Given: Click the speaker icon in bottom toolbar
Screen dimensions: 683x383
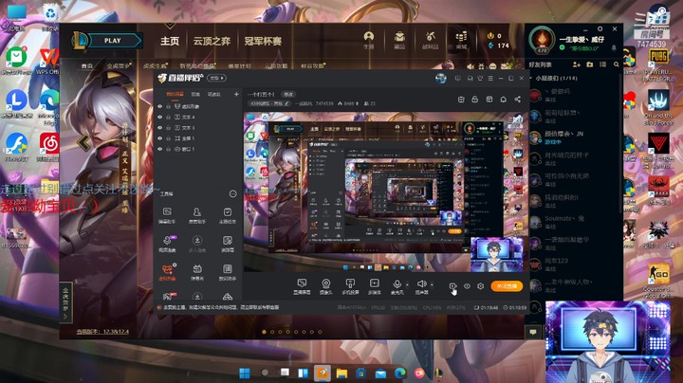Looking at the screenshot, I should [421, 283].
